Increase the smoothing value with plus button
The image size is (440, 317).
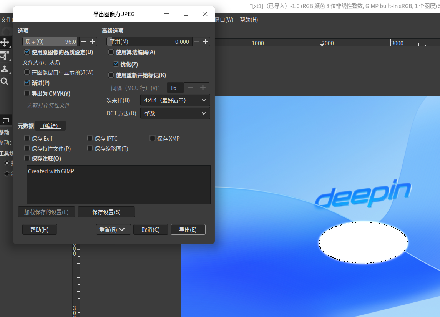[206, 41]
